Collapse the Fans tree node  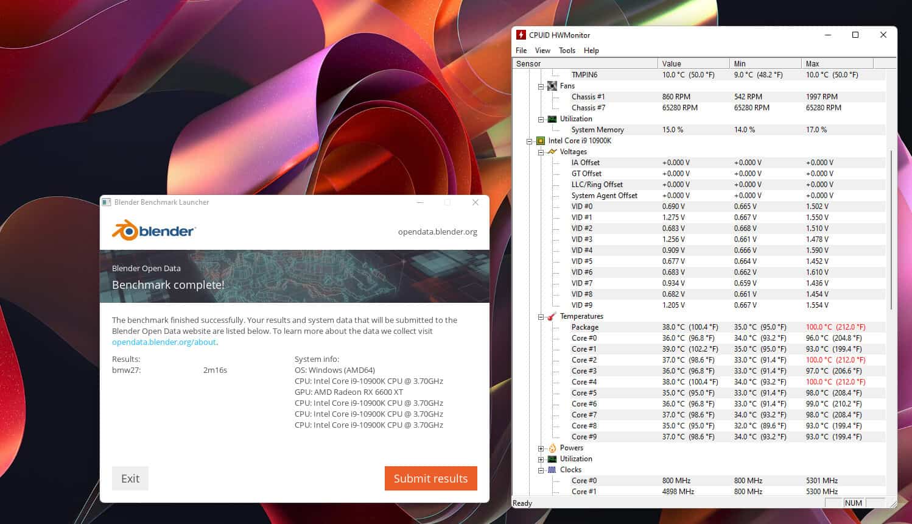click(541, 87)
